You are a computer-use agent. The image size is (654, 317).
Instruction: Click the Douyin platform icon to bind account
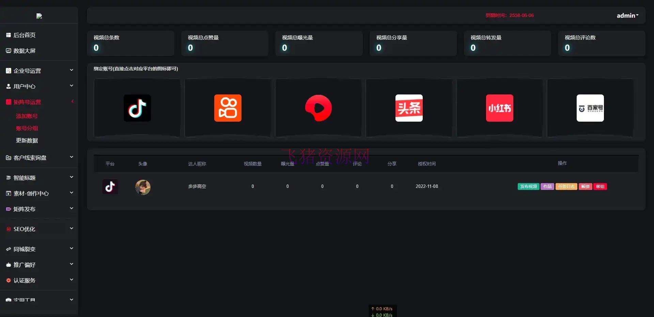[x=137, y=108]
